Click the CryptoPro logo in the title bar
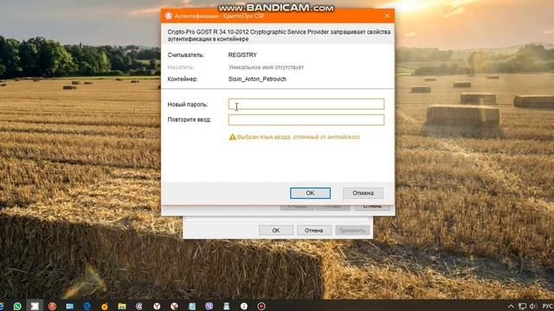This screenshot has width=554, height=311. [169, 16]
